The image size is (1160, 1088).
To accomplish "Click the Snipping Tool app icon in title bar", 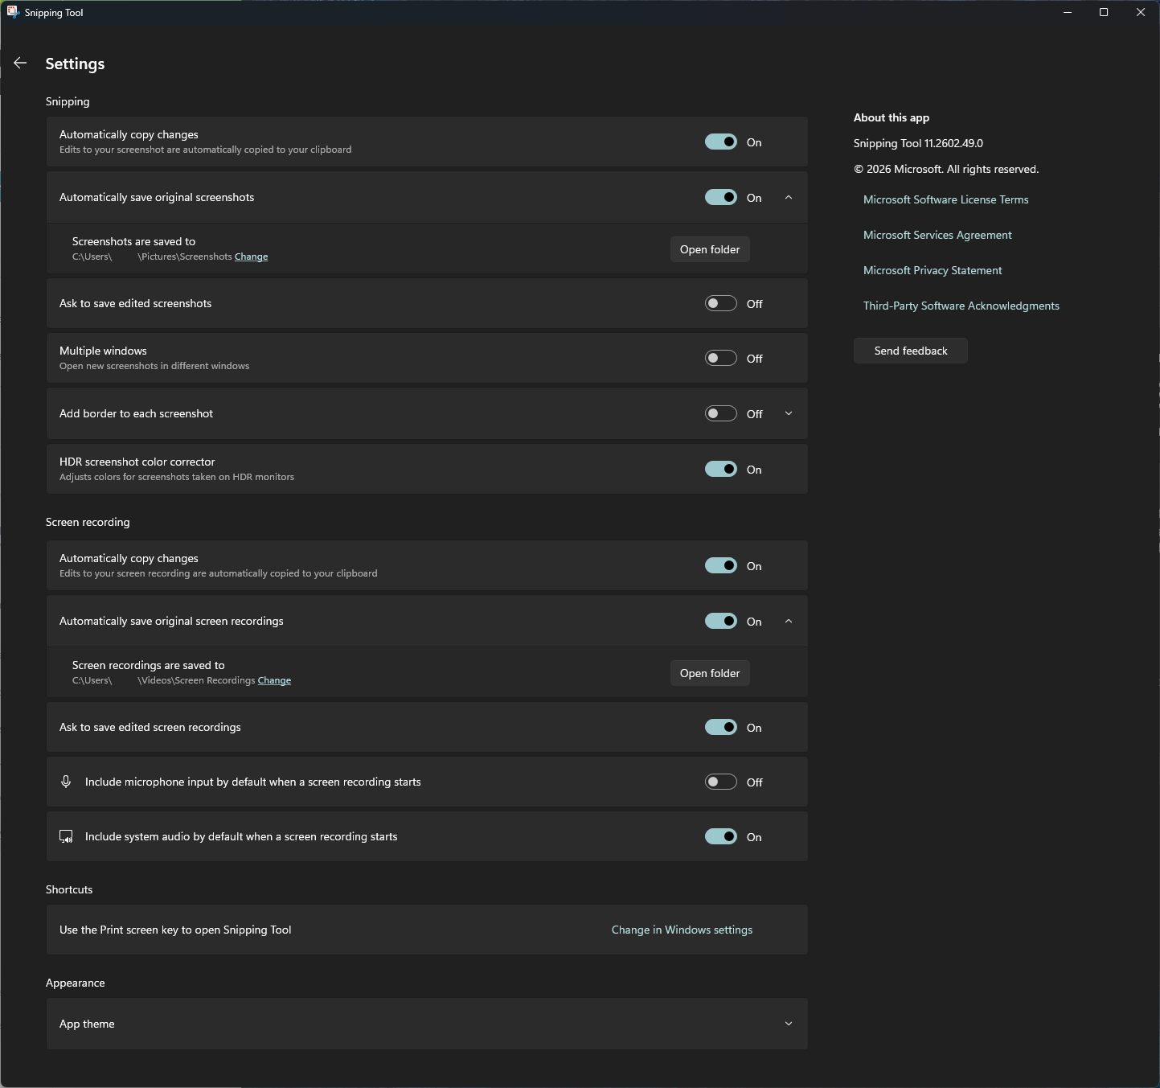I will (13, 12).
